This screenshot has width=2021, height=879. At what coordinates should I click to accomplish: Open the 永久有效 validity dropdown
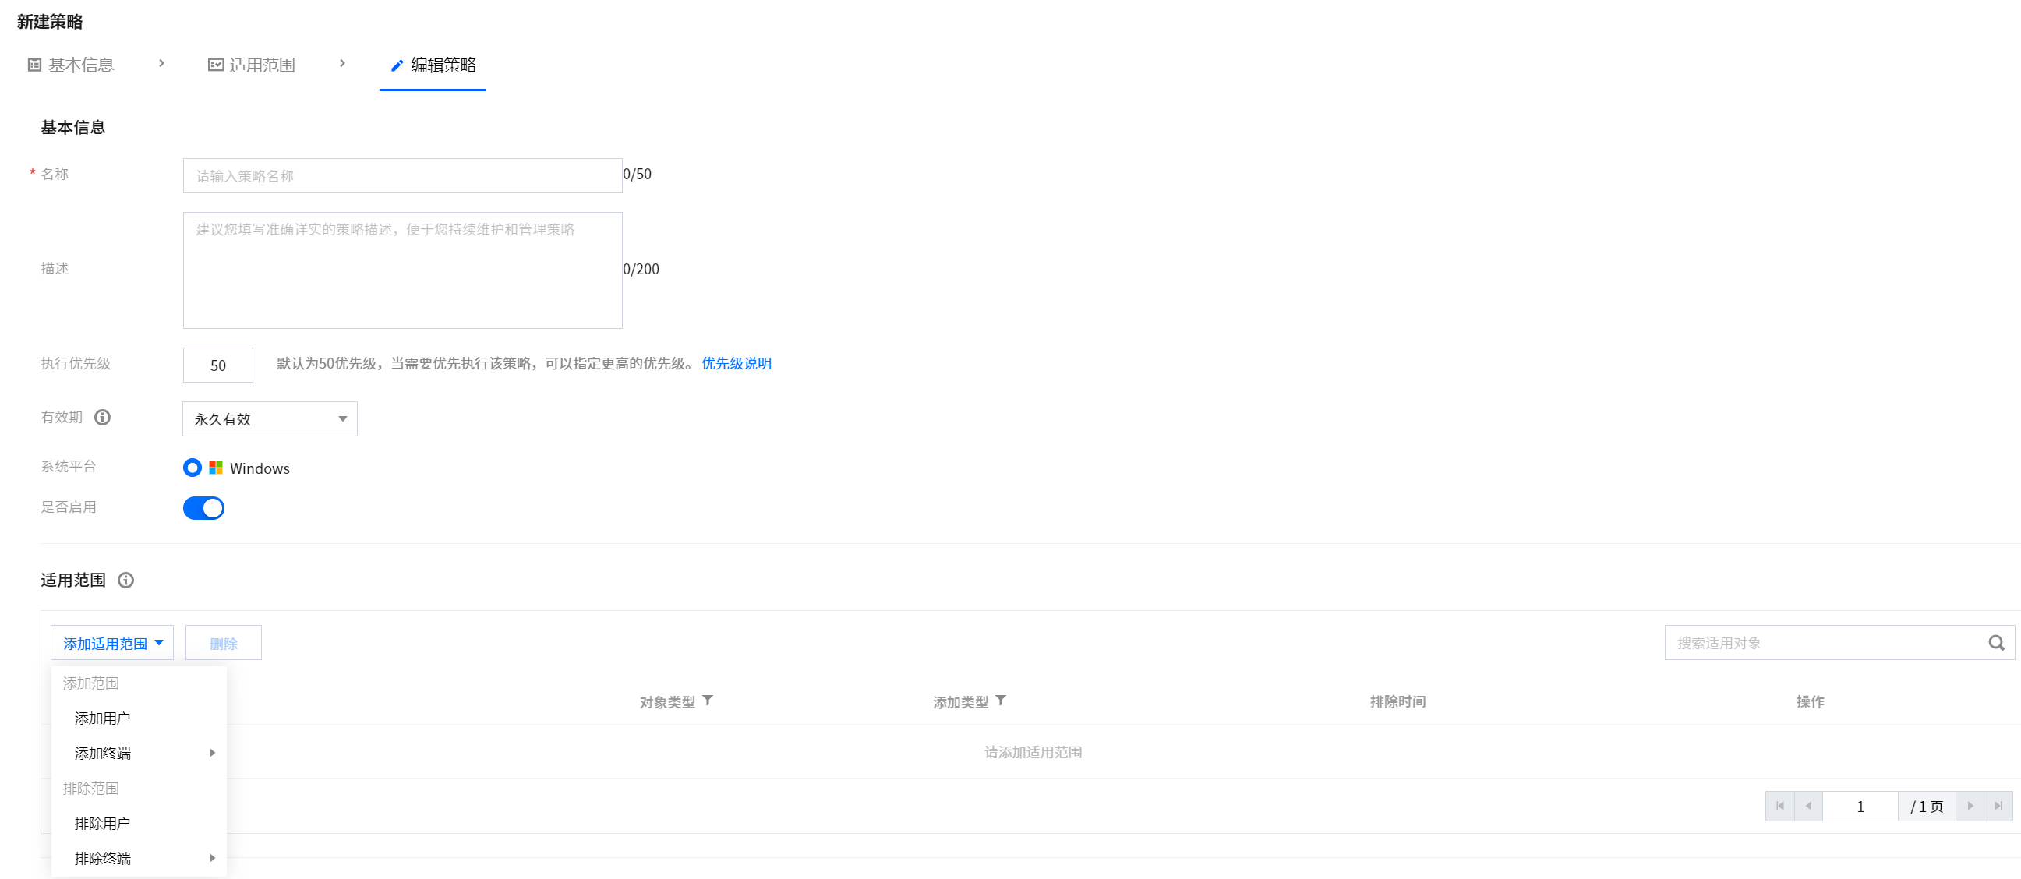pos(269,419)
